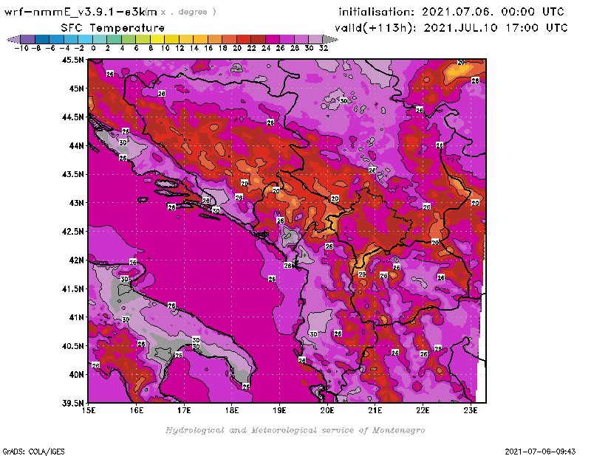
Task: Click the '2021-07-06-09:43' timestamp
Action: click(x=540, y=452)
